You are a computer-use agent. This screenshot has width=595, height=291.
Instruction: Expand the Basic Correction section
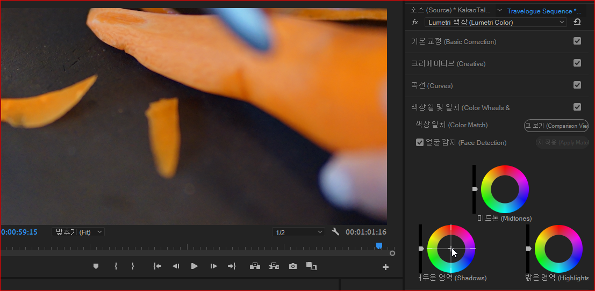(454, 42)
